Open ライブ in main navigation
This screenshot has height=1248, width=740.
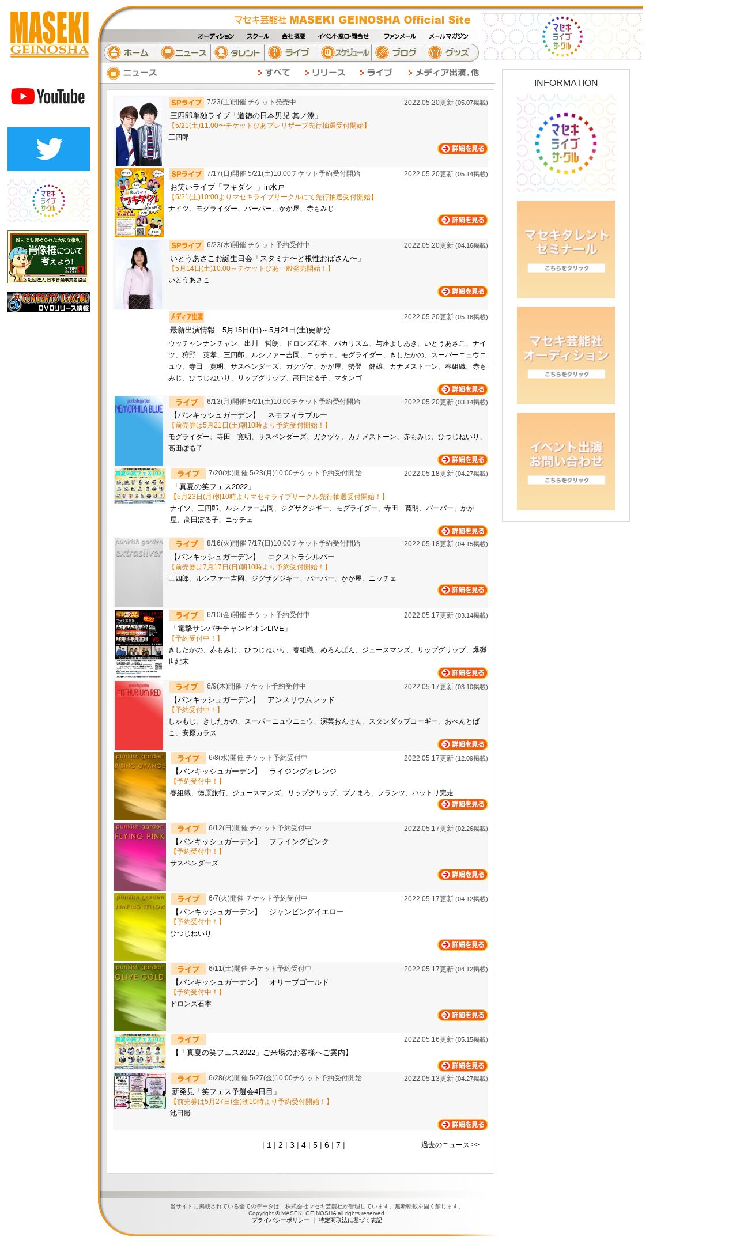click(x=292, y=52)
